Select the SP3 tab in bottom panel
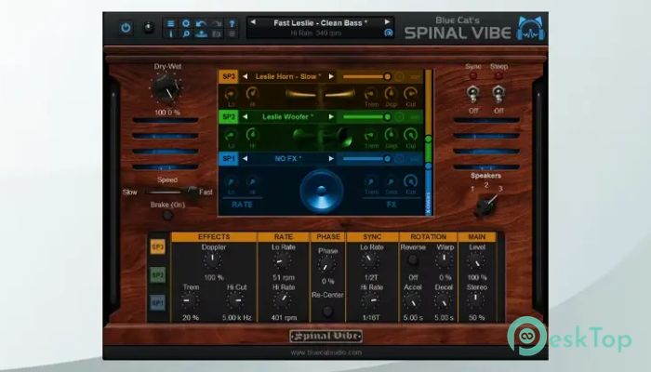The height and width of the screenshot is (372, 651). tap(158, 248)
